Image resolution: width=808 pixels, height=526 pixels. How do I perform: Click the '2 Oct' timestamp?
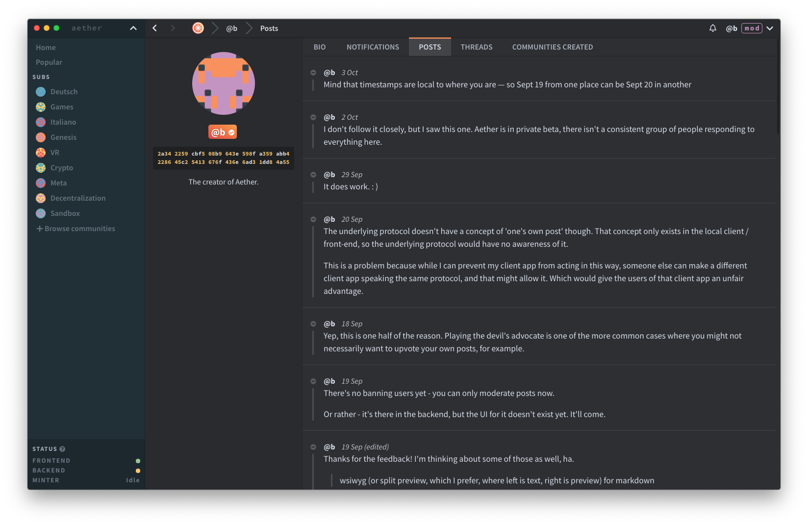(350, 117)
